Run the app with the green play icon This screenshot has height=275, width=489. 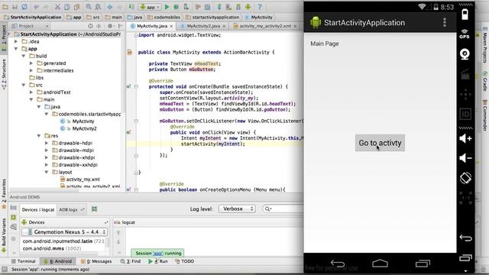pos(167,7)
